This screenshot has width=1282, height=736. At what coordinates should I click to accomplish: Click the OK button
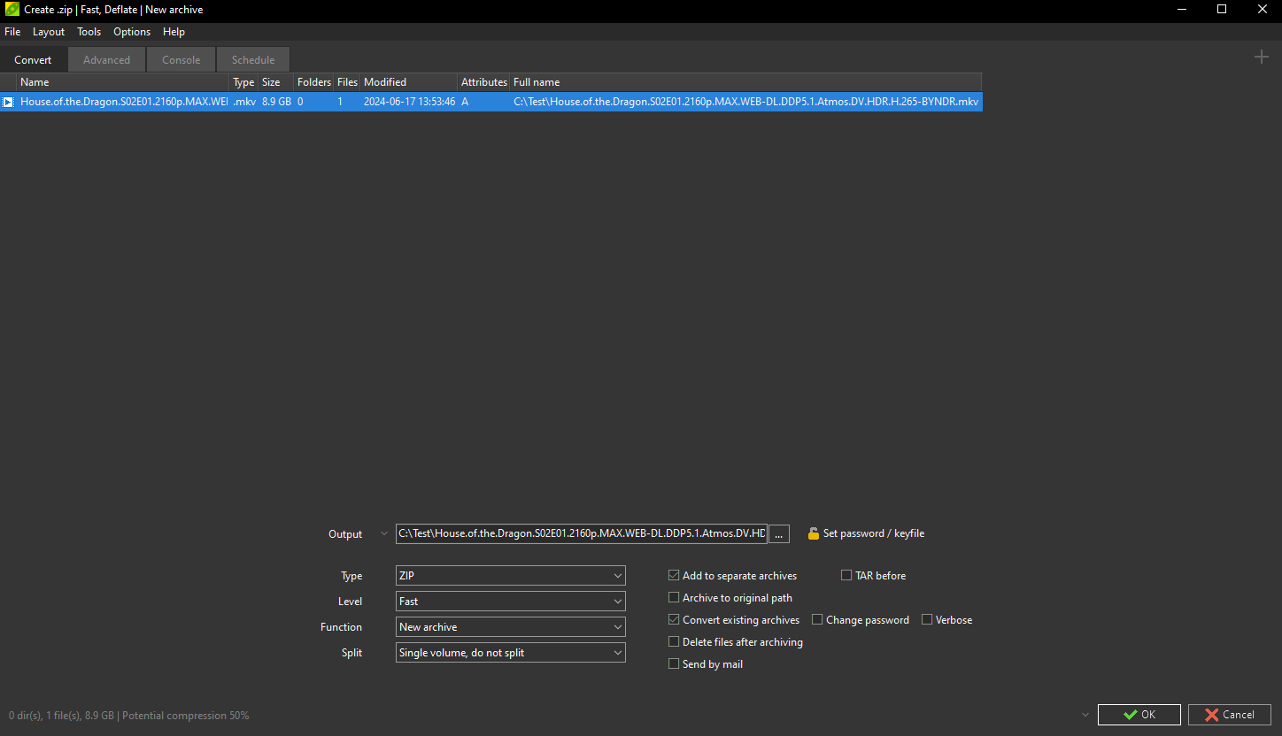(1139, 715)
